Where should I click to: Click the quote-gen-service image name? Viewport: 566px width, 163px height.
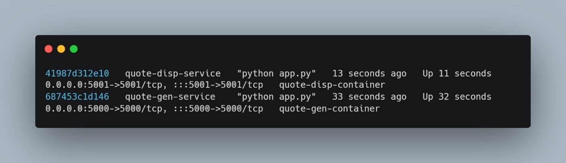pyautogui.click(x=170, y=97)
